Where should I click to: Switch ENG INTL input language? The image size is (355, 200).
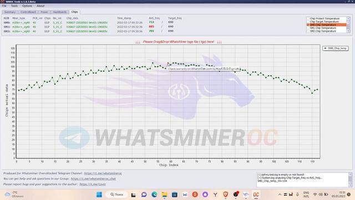tap(306, 194)
